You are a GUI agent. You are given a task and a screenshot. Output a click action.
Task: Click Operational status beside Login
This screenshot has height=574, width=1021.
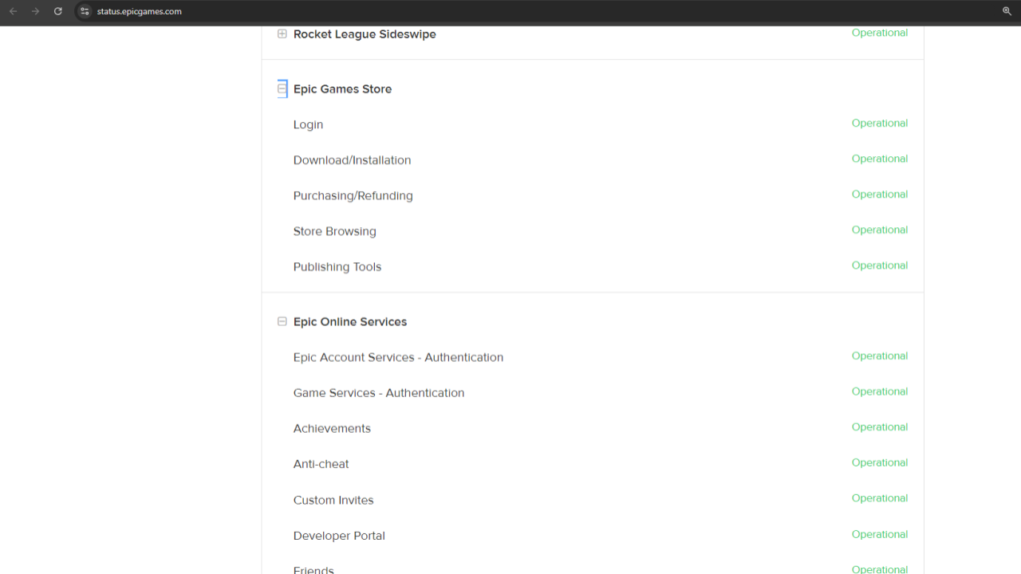tap(879, 123)
